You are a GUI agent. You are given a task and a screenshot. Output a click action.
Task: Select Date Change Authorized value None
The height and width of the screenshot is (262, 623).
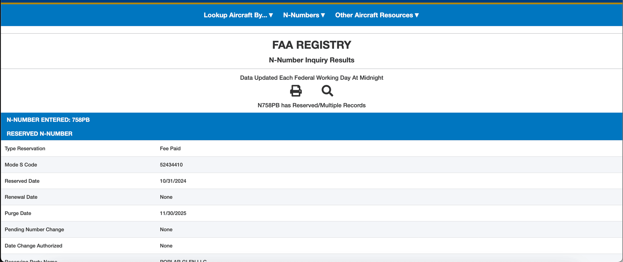point(166,246)
